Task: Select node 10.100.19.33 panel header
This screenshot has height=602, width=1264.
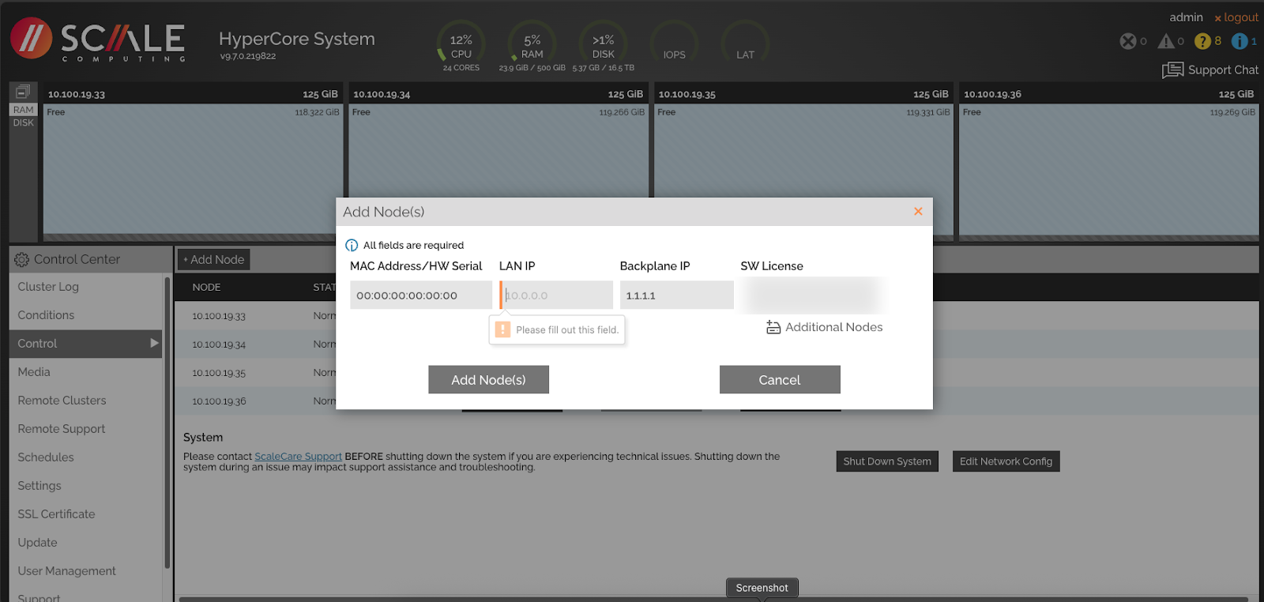Action: pos(193,93)
